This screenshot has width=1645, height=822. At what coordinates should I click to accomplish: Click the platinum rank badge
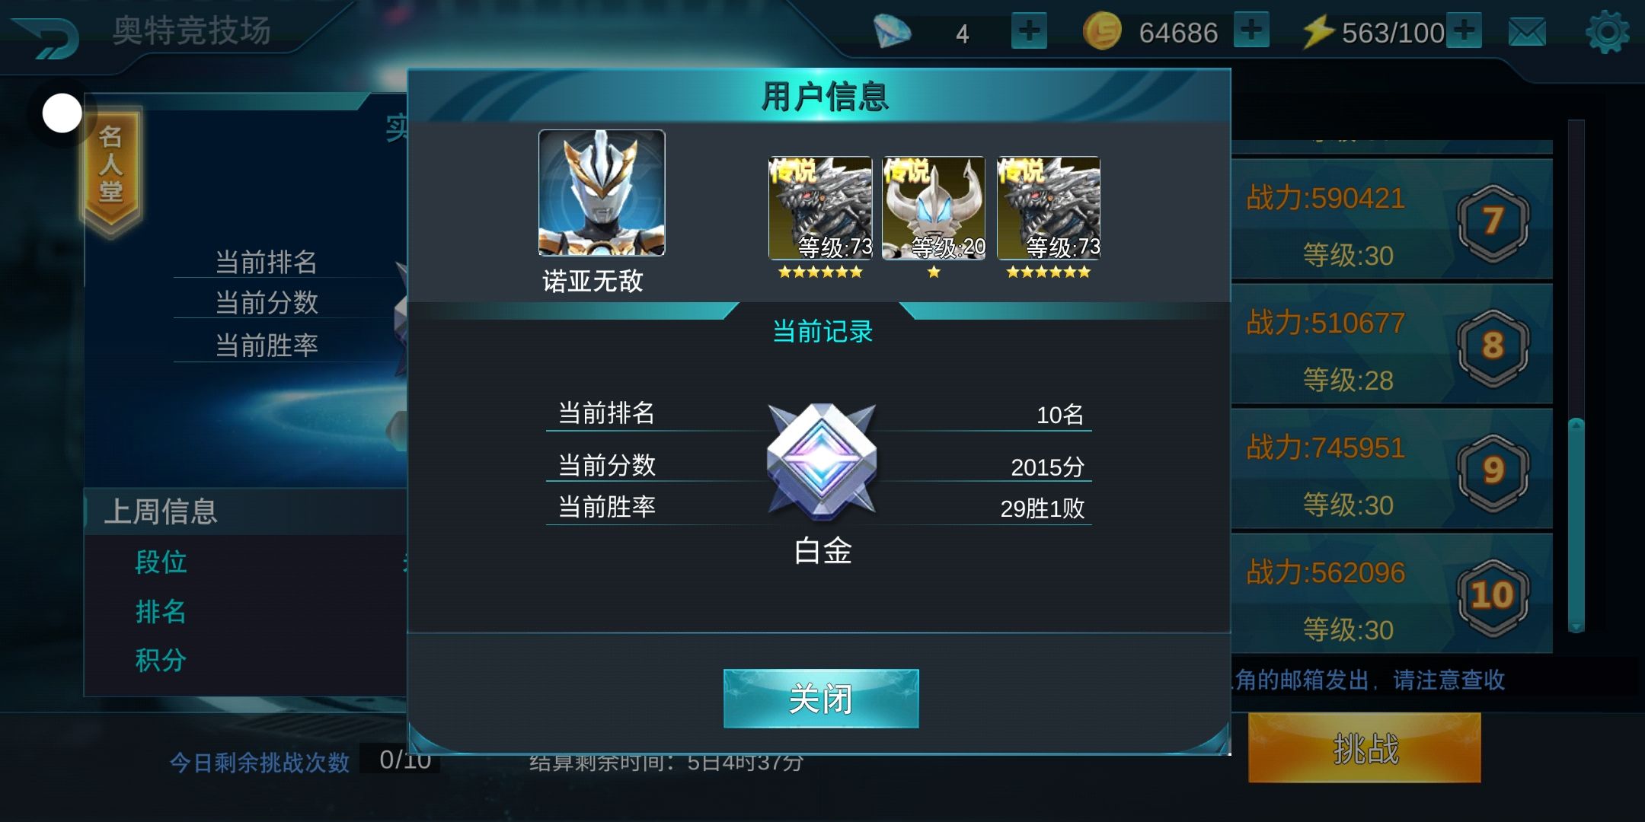point(822,461)
